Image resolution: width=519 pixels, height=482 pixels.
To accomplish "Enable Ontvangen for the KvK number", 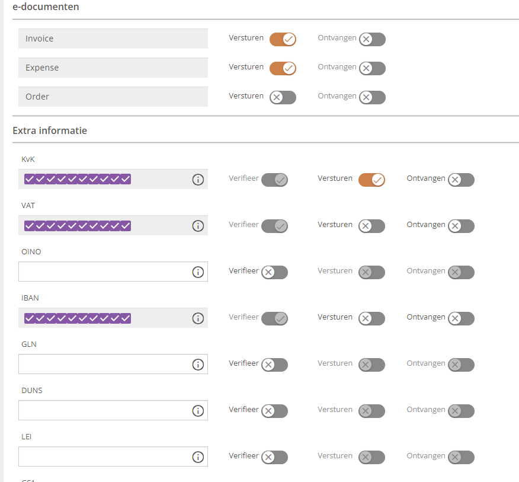I will (x=461, y=180).
